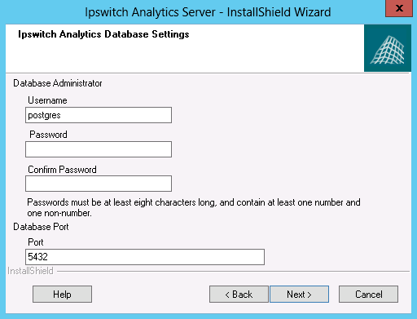The image size is (417, 319).
Task: Close the InstallShield Wizard window
Action: coord(399,8)
